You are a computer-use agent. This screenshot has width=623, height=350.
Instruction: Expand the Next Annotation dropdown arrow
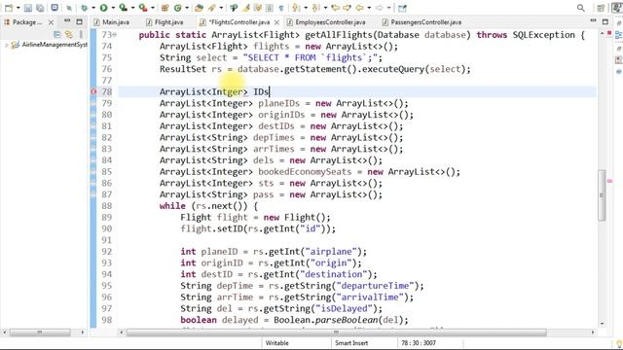click(306, 8)
